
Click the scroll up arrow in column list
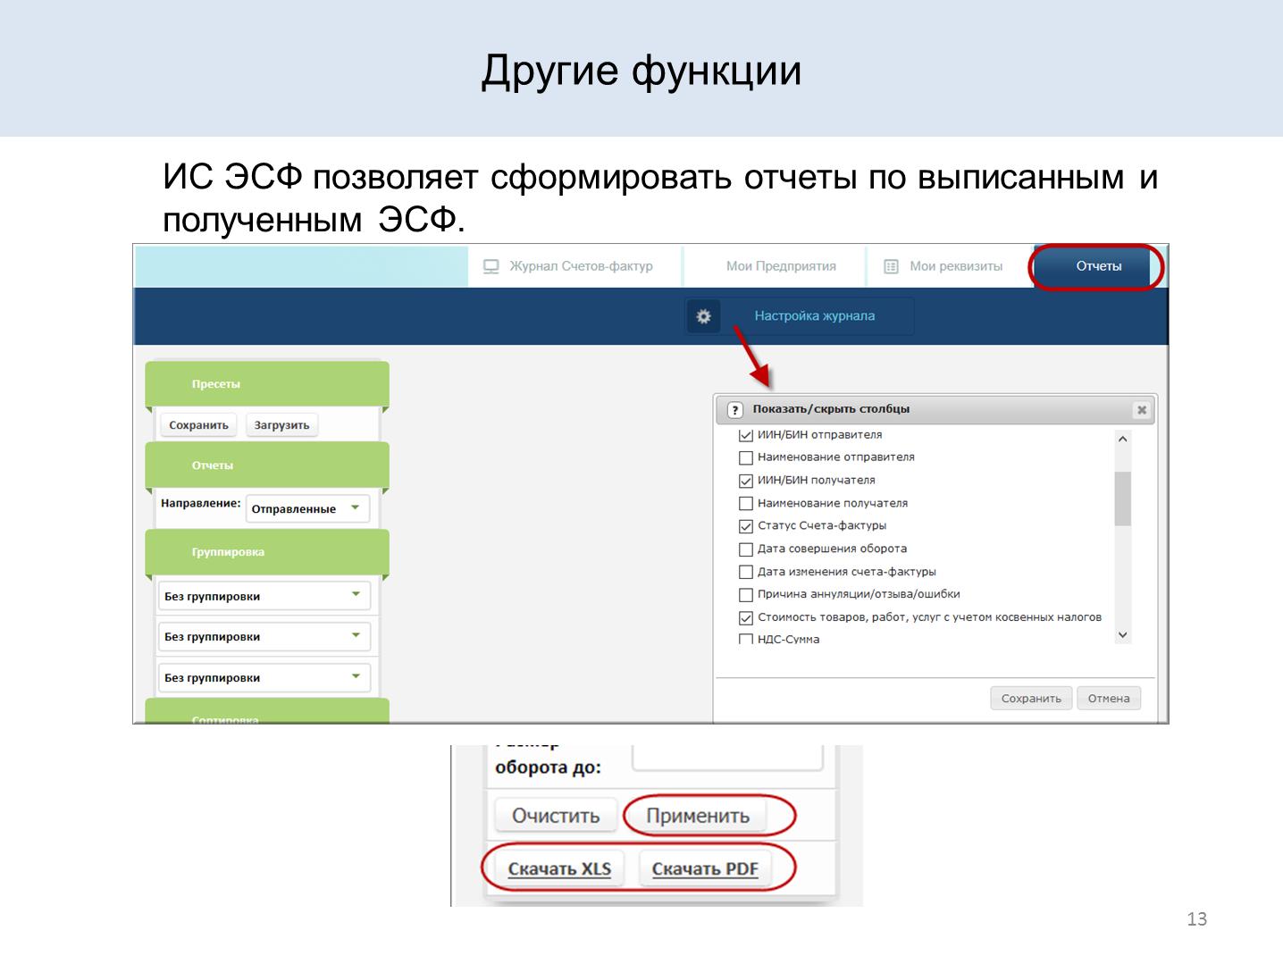pos(1122,439)
